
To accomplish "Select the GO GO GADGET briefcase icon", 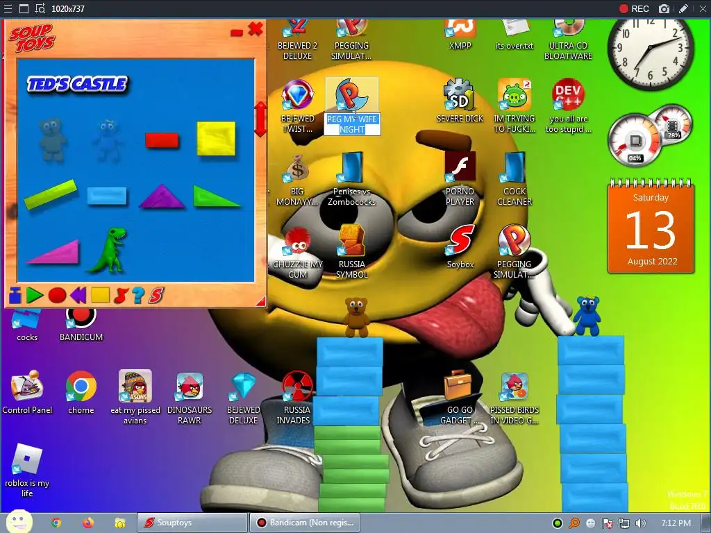I will click(x=460, y=398).
